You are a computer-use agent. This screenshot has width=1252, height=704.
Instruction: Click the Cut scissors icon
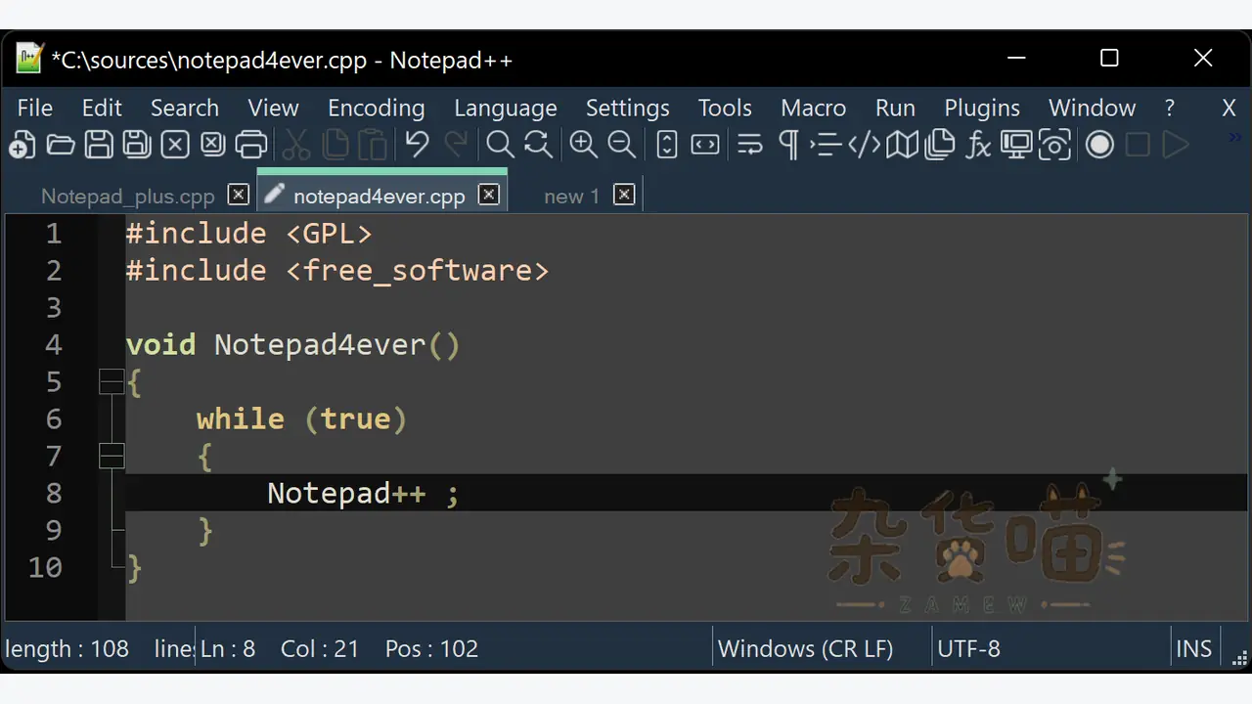296,145
